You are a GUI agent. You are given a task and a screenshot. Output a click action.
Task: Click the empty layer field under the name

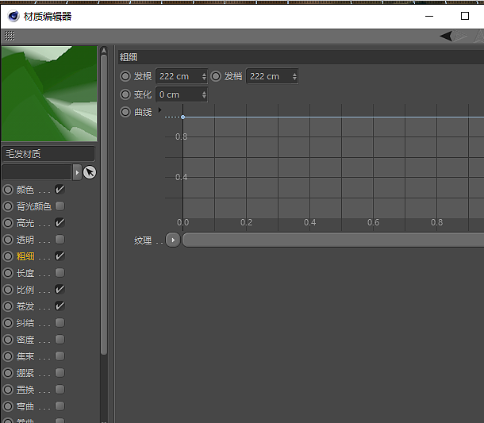pyautogui.click(x=36, y=172)
